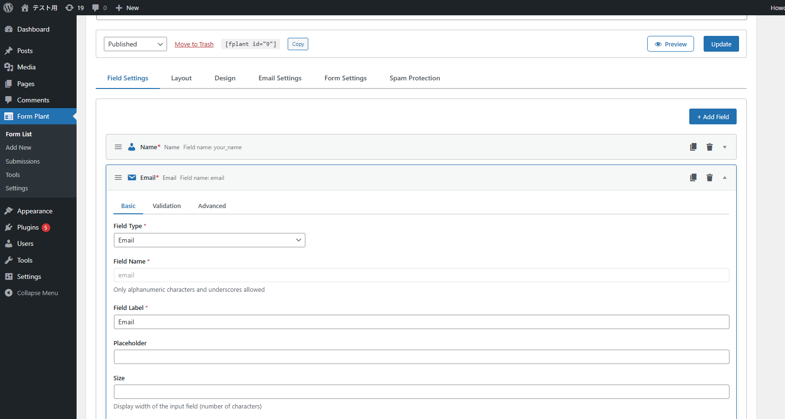The image size is (785, 419).
Task: Open the Users menu
Action: (x=38, y=243)
